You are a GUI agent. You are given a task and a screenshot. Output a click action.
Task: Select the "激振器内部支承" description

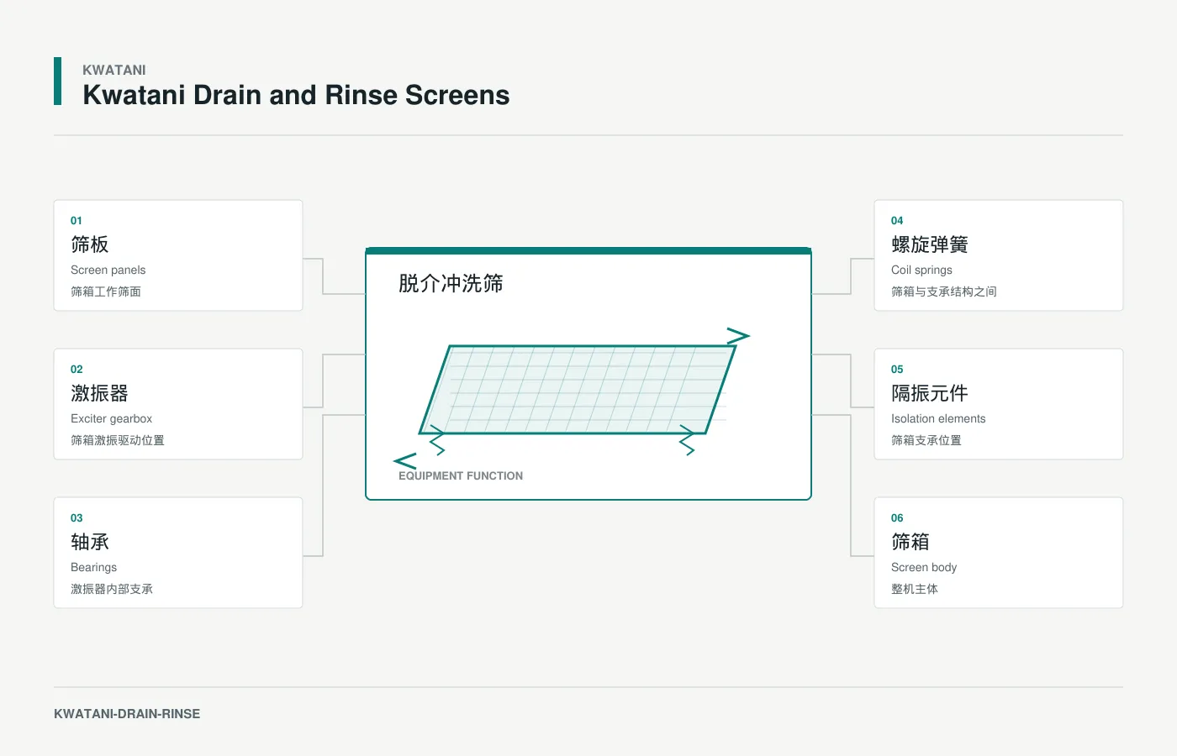(x=112, y=589)
